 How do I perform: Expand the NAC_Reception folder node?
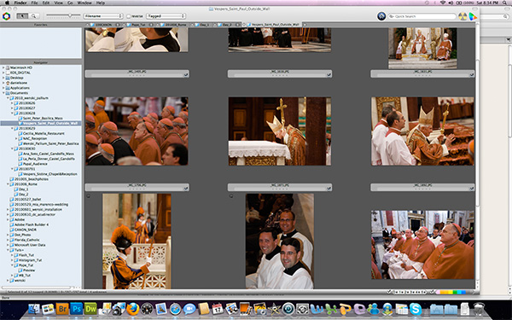click(16, 139)
